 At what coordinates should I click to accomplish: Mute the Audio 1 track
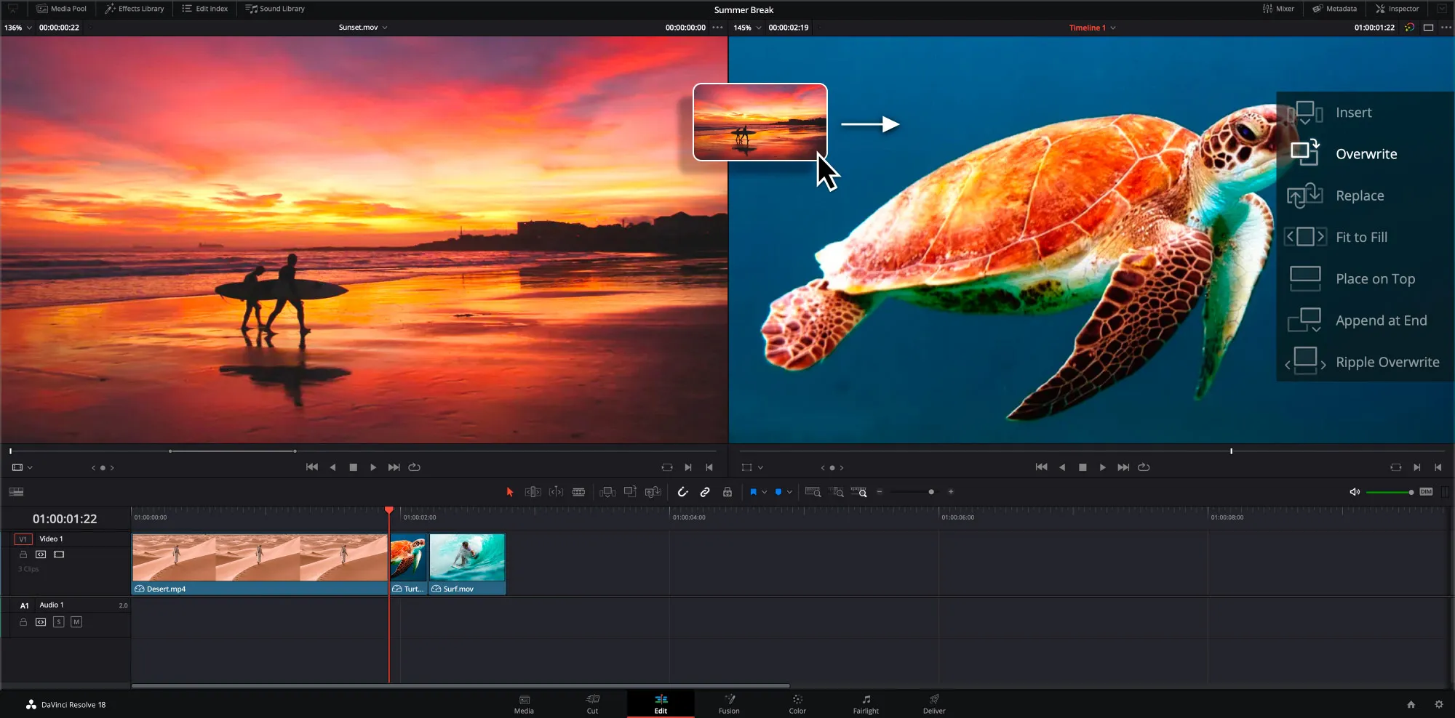point(76,621)
